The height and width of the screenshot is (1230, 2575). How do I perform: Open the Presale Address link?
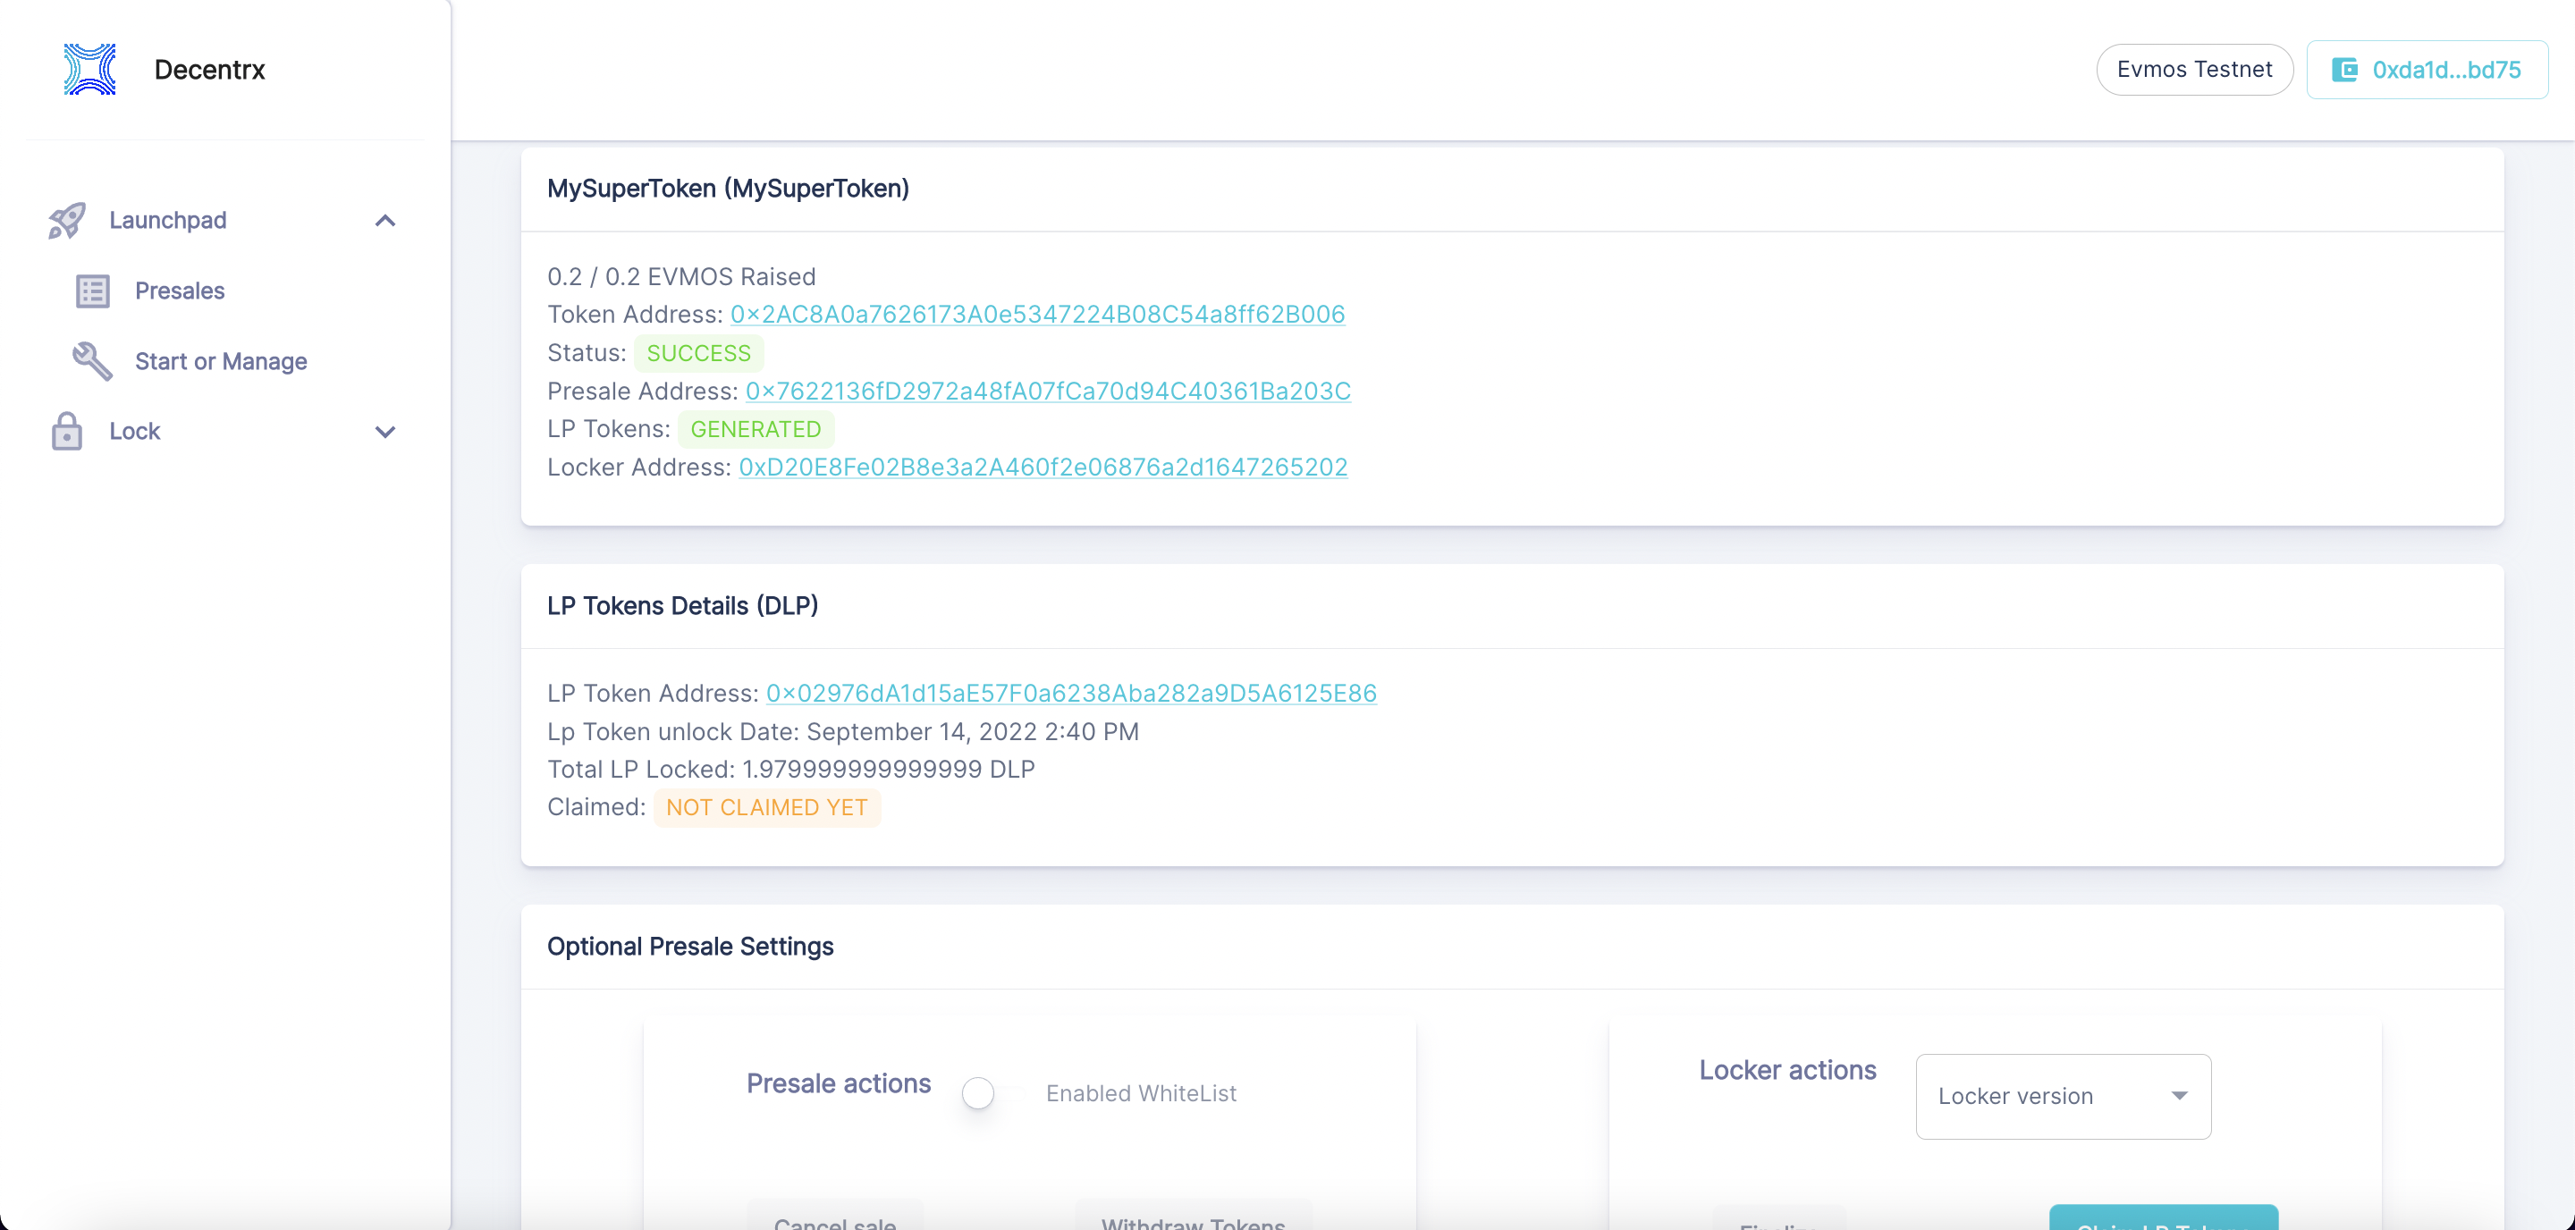pyautogui.click(x=1048, y=392)
